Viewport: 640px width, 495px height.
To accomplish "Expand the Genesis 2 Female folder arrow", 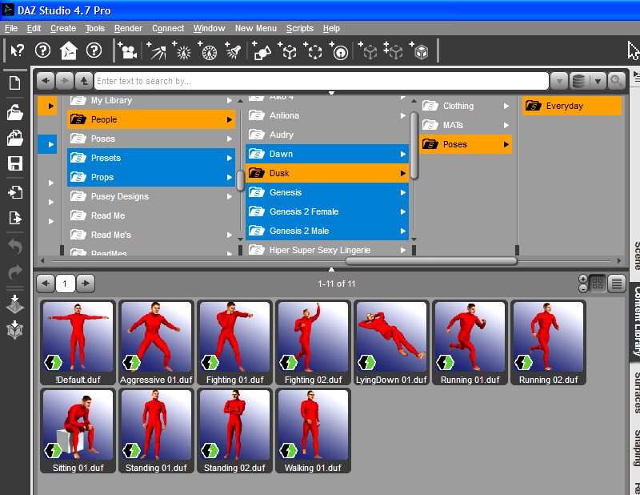I will (x=403, y=211).
